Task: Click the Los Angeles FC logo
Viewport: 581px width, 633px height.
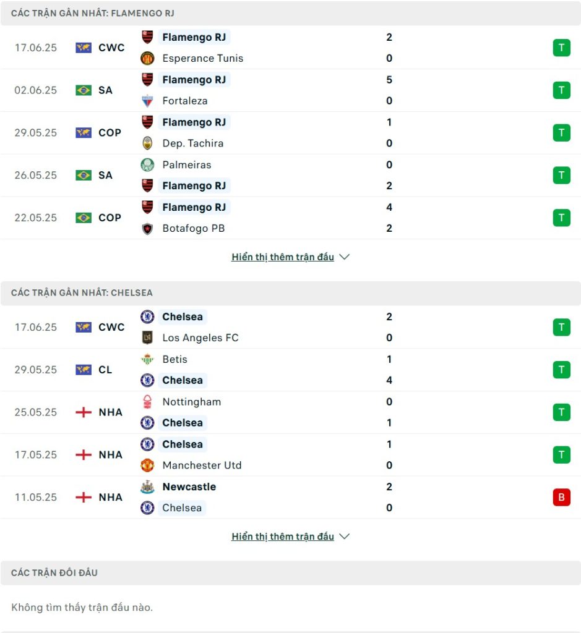Action: [x=147, y=338]
